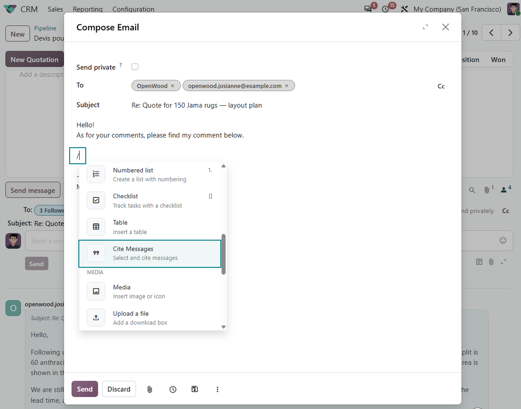The height and width of the screenshot is (409, 521).
Task: Open the Sales menu
Action: click(55, 9)
